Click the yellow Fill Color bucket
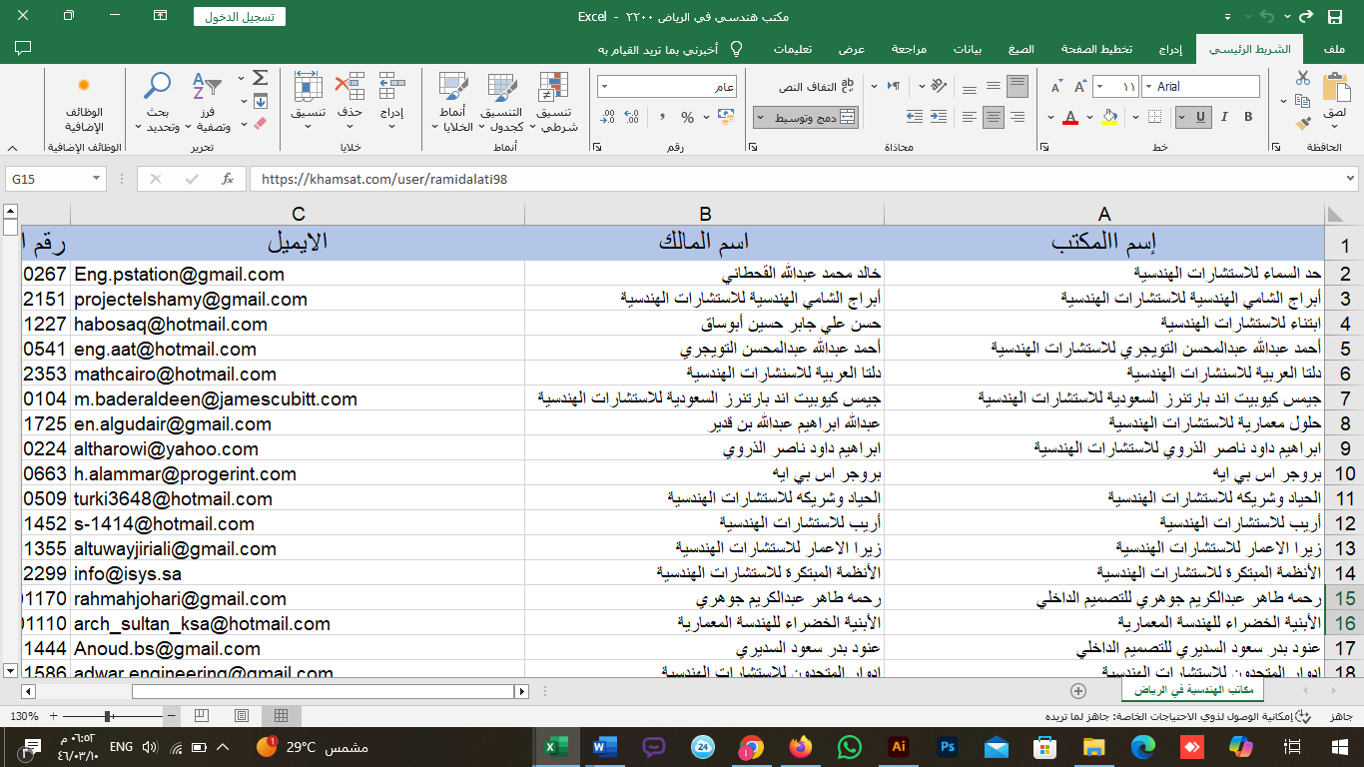The image size is (1364, 767). pos(1109,118)
